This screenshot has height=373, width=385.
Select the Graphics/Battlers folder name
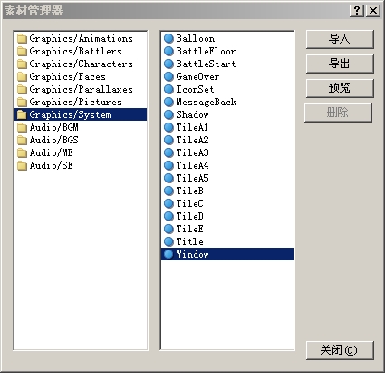tap(75, 52)
